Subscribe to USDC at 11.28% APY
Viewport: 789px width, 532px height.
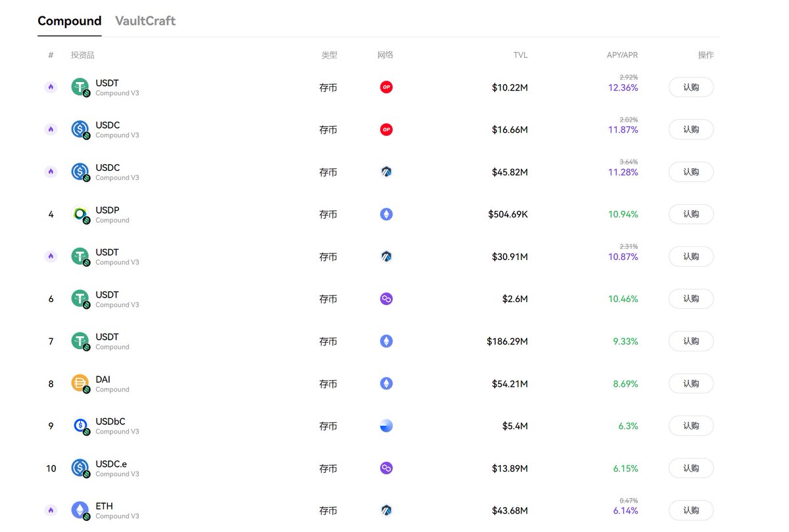click(x=691, y=172)
